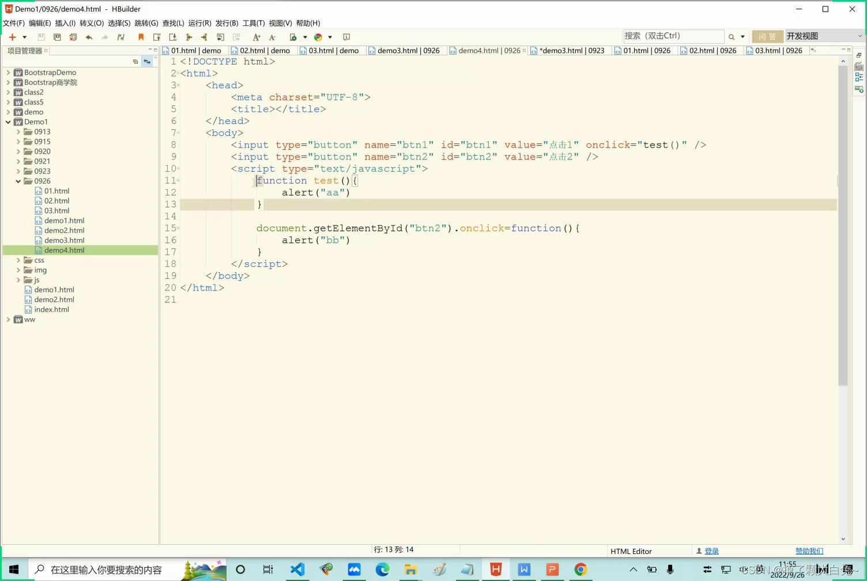Screen dimensions: 867x581
Task: Collapse the Demo1 project
Action: coord(8,122)
